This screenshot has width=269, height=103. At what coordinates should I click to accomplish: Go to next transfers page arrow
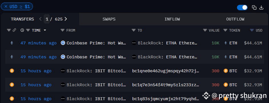(x=66, y=19)
